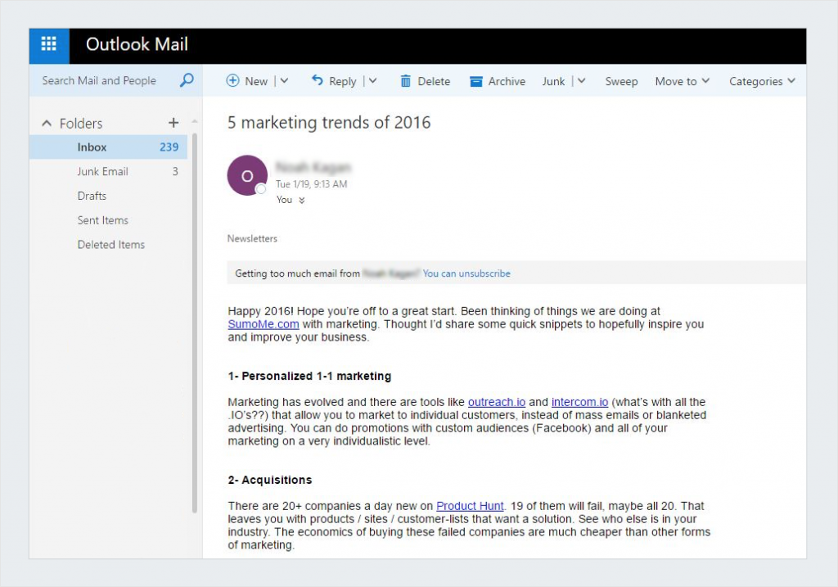Open the Sent Items folder
838x587 pixels.
(x=109, y=220)
